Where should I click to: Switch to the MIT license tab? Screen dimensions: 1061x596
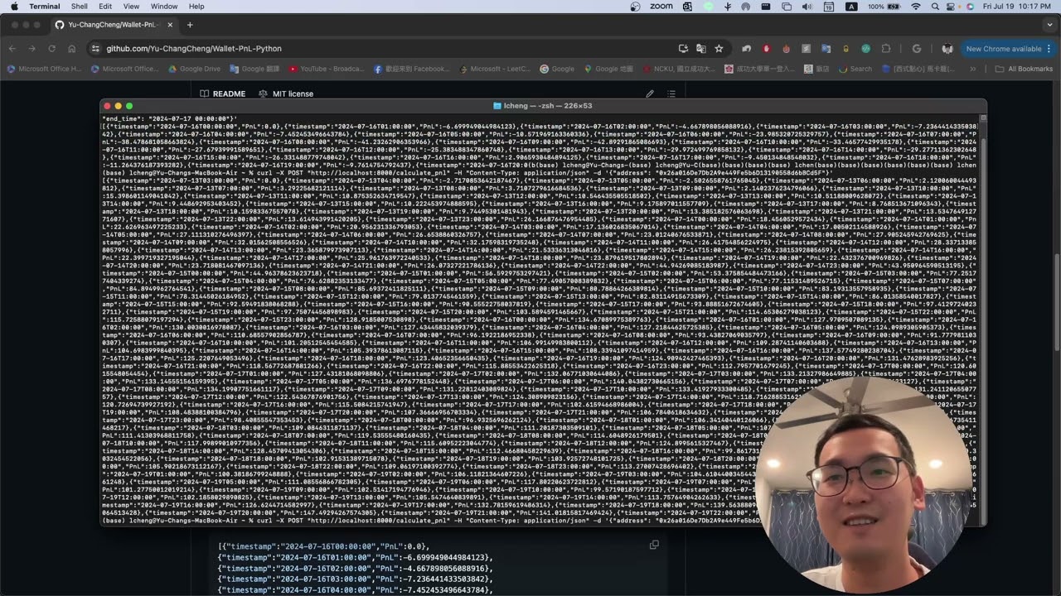pyautogui.click(x=286, y=94)
